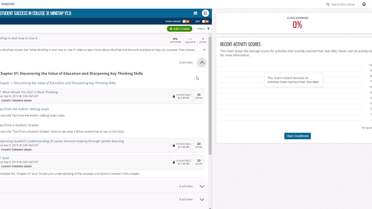This screenshot has width=372, height=209.
Task: Click the Search this course field
Action: 343,4
